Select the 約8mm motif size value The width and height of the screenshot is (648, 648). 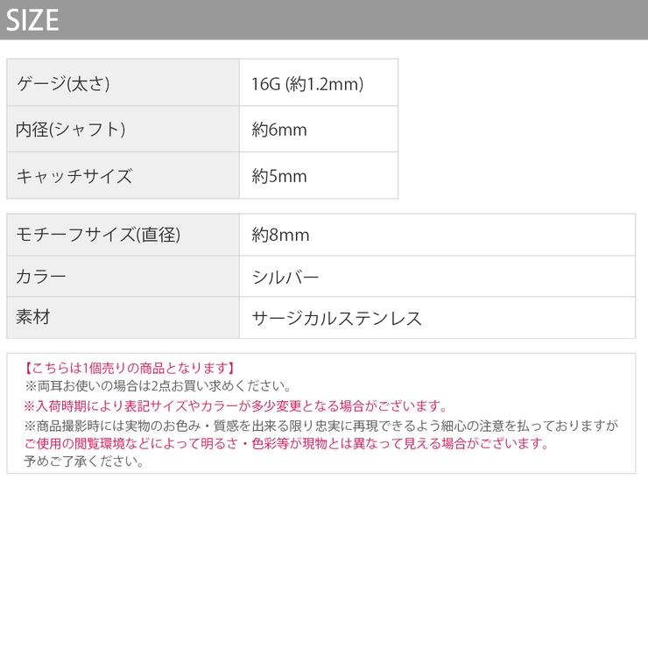pyautogui.click(x=280, y=235)
